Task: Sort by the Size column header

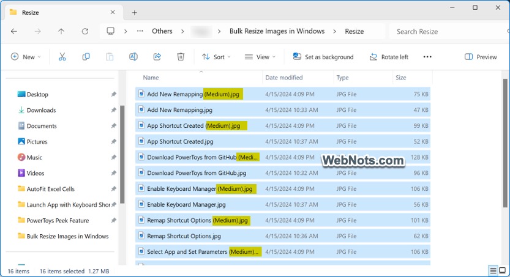Action: pos(400,78)
